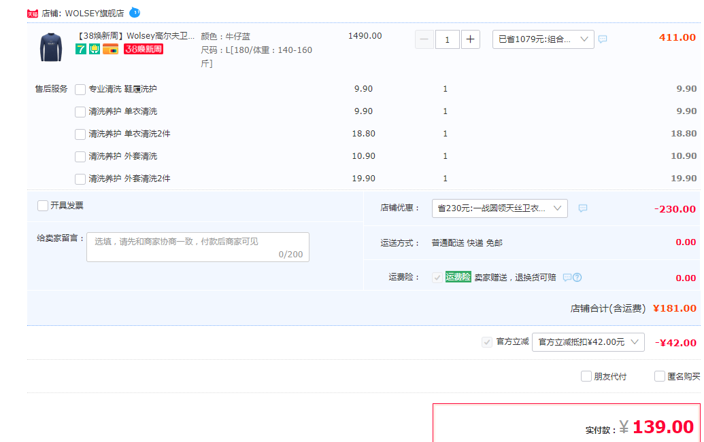This screenshot has height=442, width=704.
Task: Click the 尺码：L[180/体重：140-160斤] size text
Action: tap(256, 56)
